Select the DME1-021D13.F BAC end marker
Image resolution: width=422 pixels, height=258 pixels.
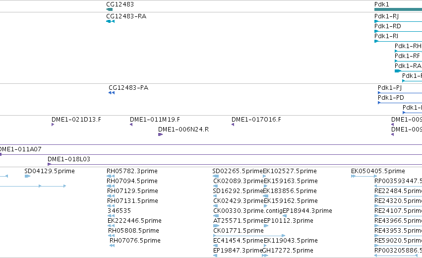[53, 125]
